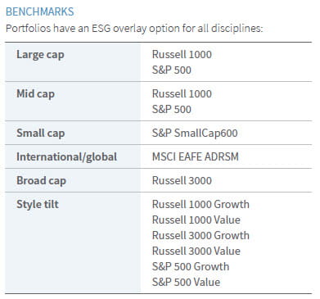
Task: Click the MSCI EAFE ADRSM benchmark
Action: tap(196, 156)
